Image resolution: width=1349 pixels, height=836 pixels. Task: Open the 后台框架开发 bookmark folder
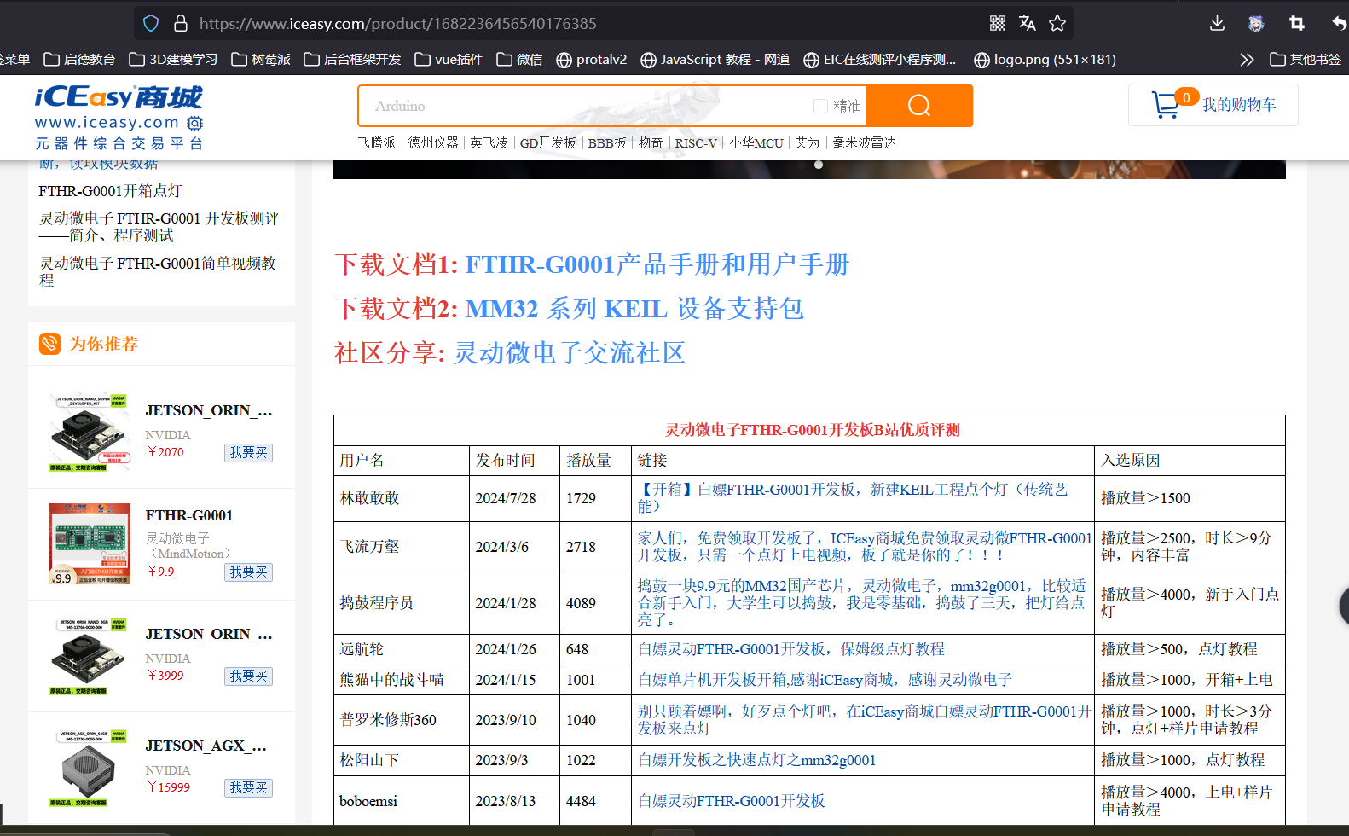coord(352,60)
